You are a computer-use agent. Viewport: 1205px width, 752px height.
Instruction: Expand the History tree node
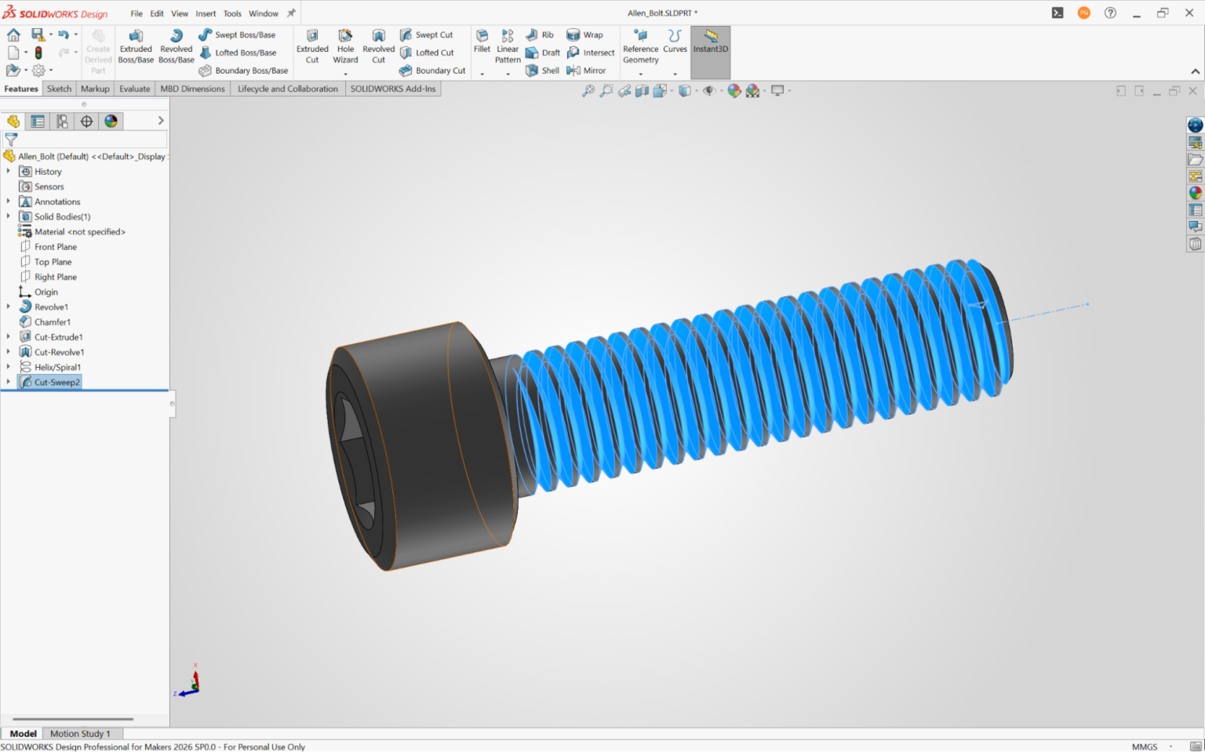coord(9,171)
